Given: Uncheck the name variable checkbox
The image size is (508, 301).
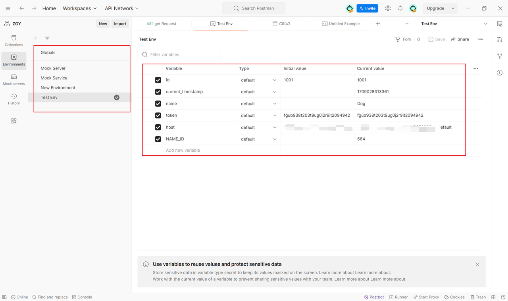Looking at the screenshot, I should pyautogui.click(x=158, y=104).
